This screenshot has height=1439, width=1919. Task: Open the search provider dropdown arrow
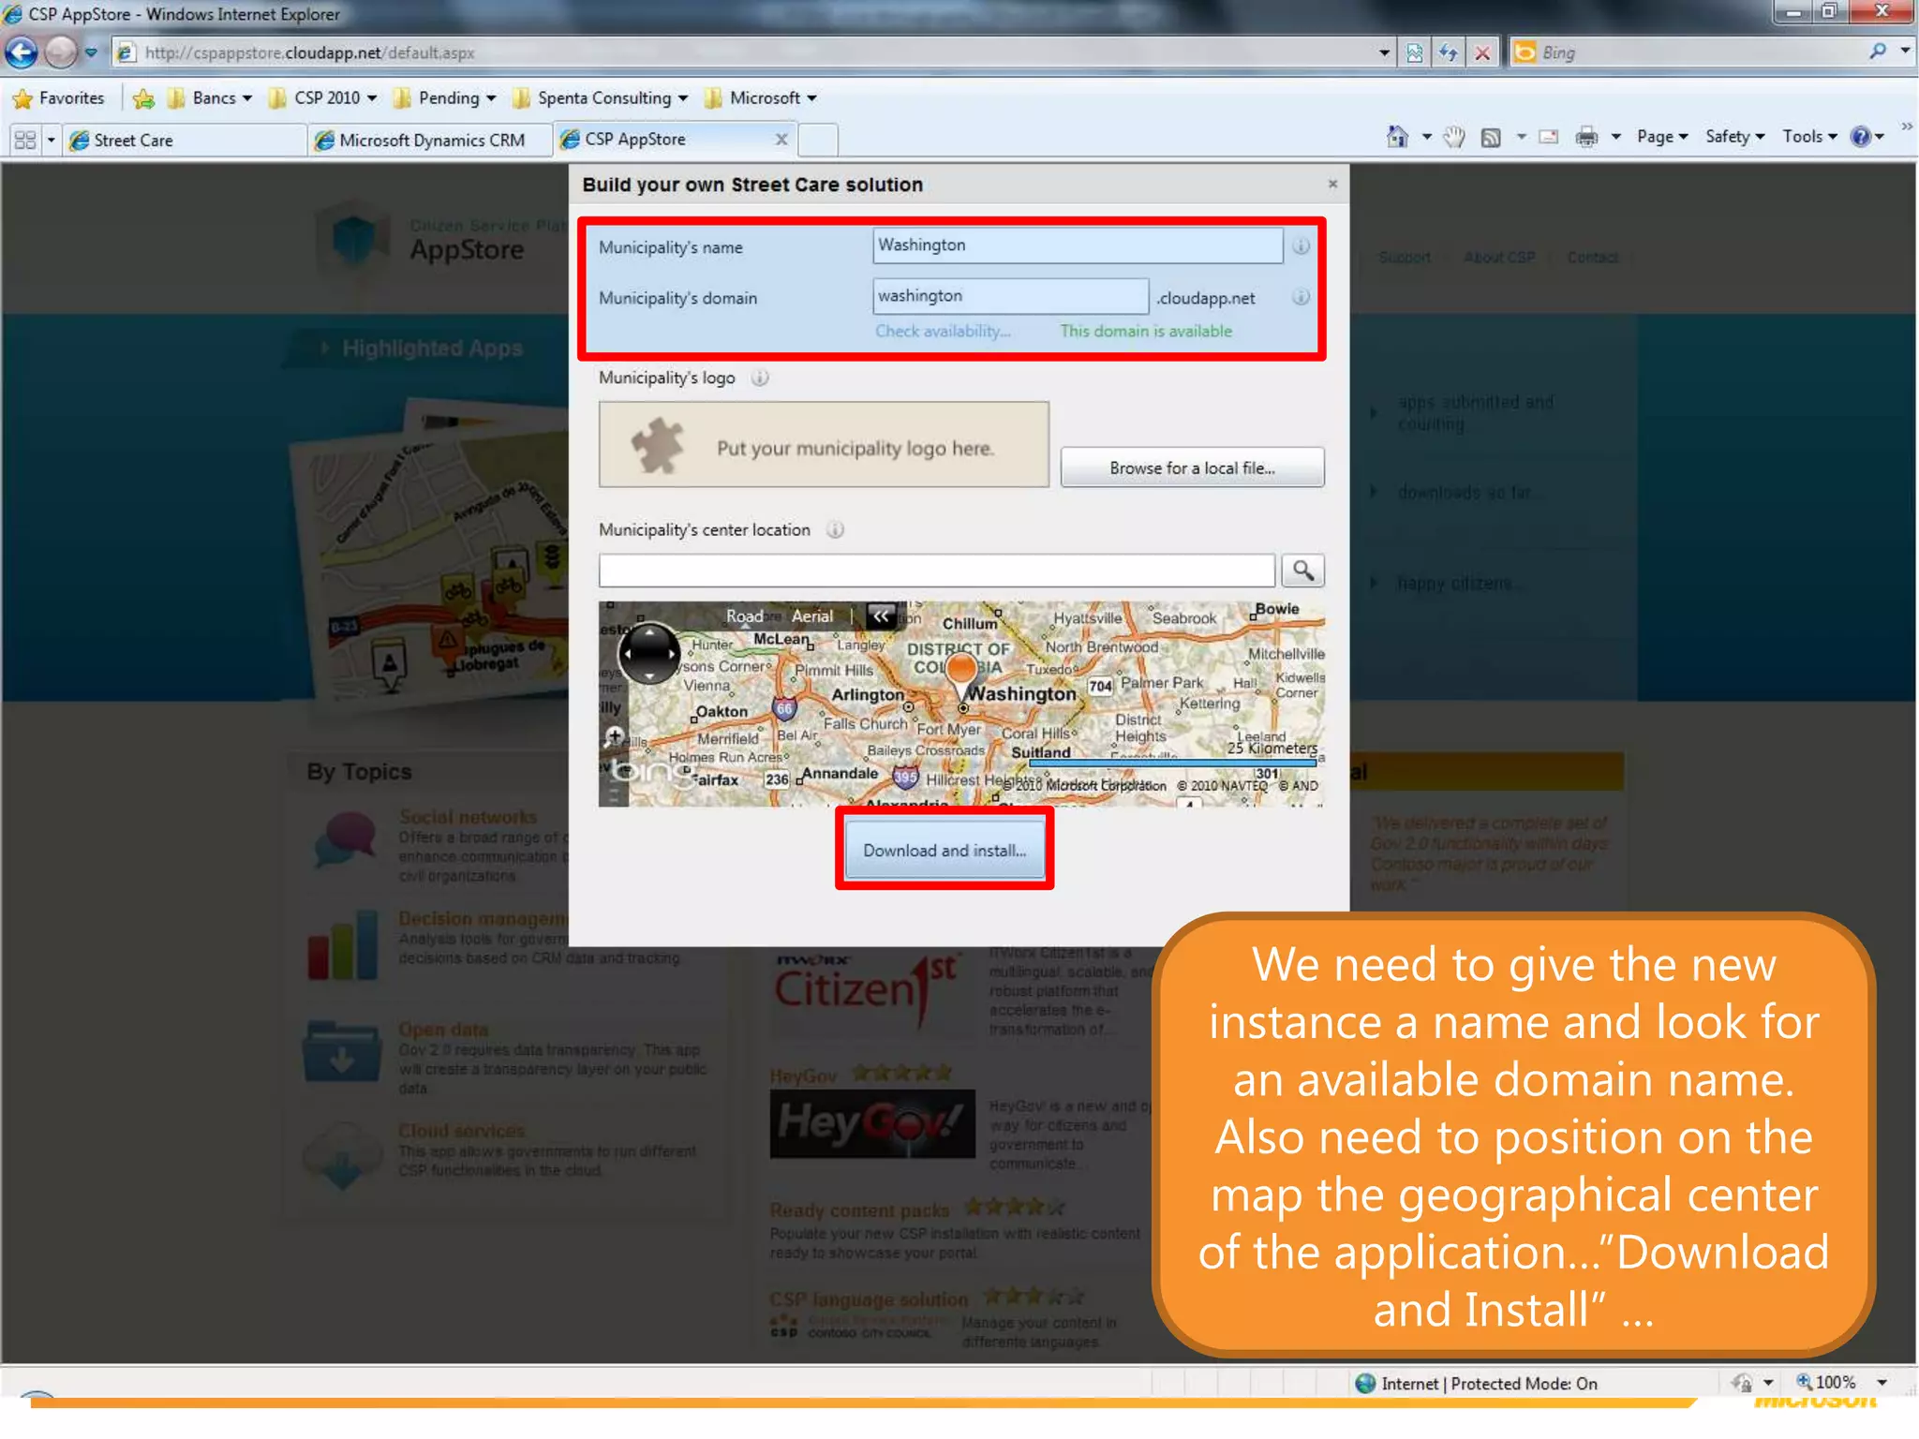point(1905,52)
